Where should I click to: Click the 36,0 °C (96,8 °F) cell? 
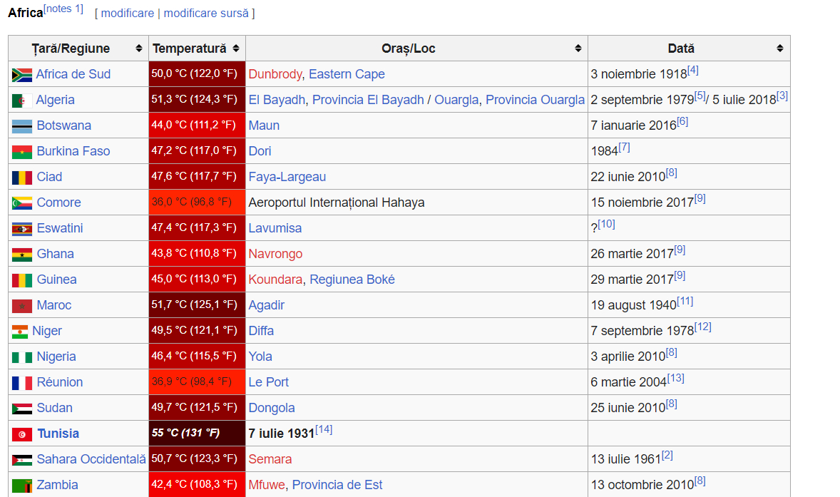pos(197,202)
